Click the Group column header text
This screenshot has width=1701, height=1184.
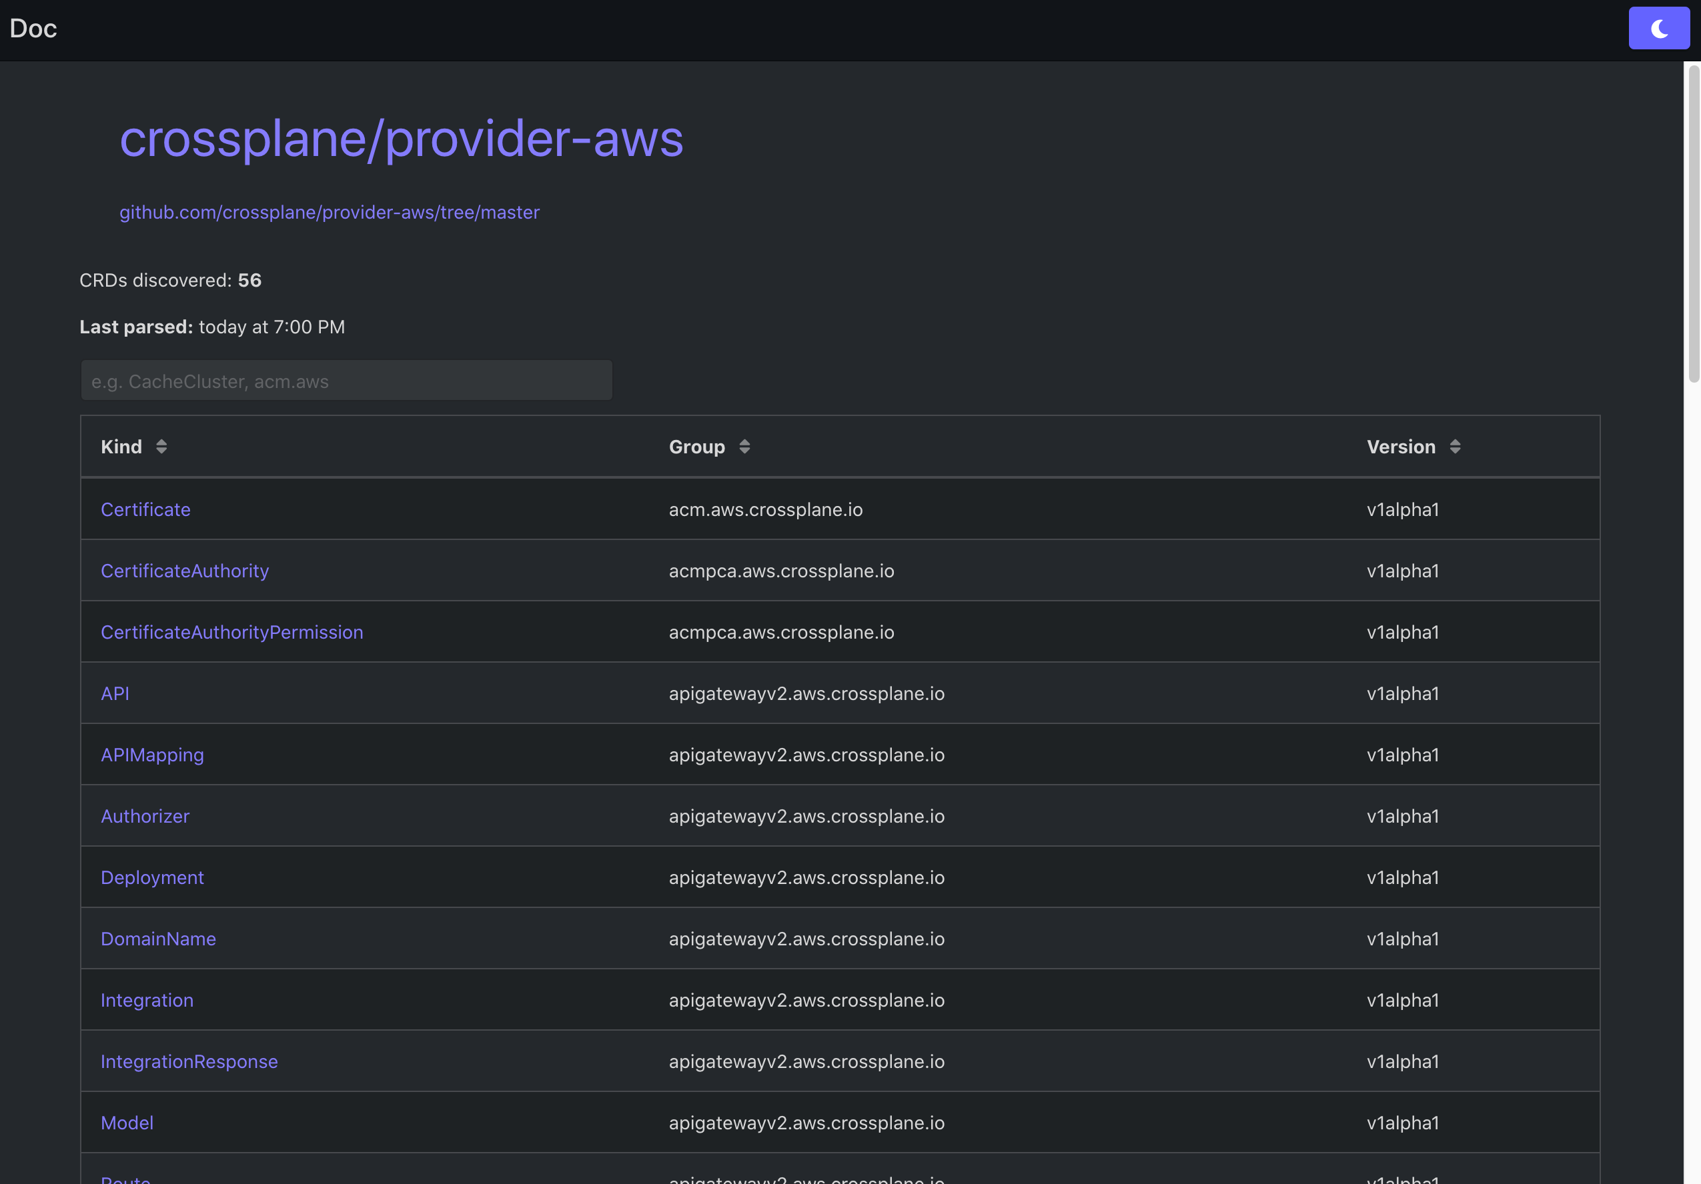(x=696, y=447)
